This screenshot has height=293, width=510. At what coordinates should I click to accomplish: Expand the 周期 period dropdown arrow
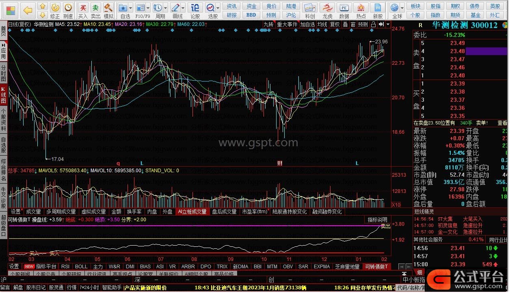166,8
